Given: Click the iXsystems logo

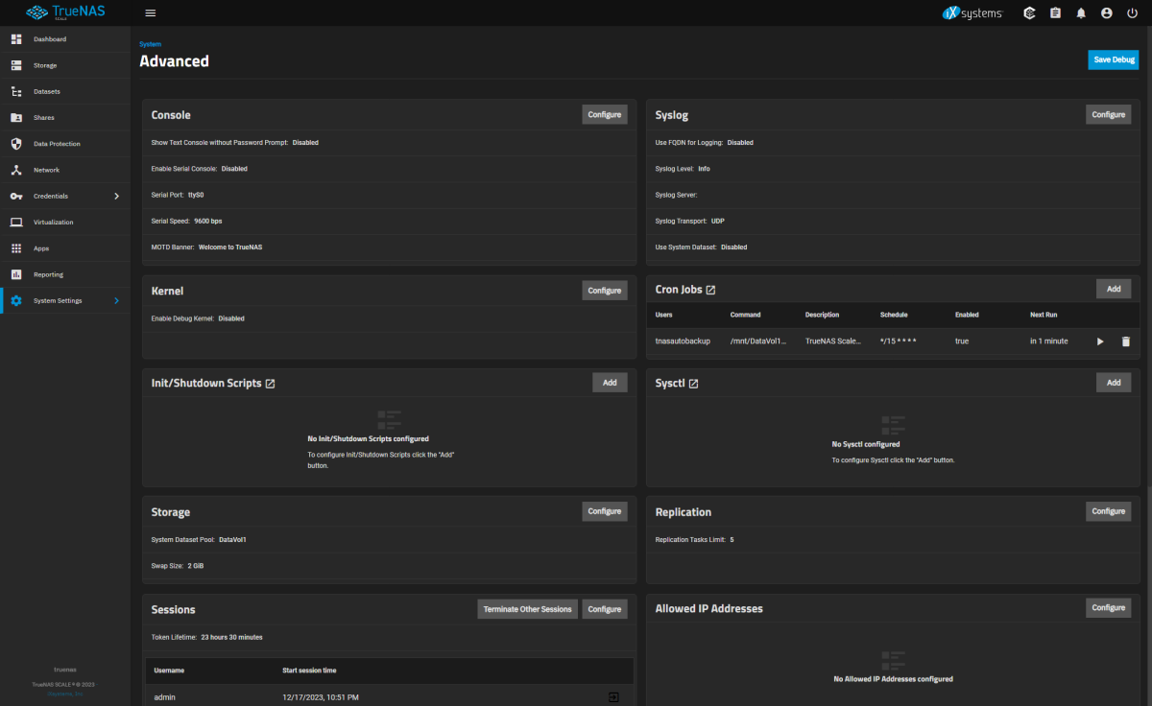Looking at the screenshot, I should 972,13.
